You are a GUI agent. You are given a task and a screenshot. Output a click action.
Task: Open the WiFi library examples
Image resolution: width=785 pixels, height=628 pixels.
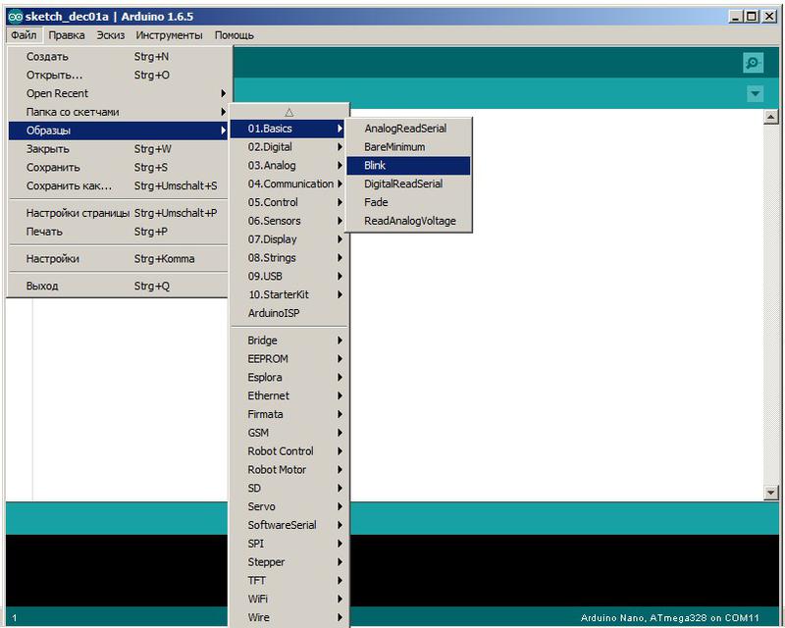tap(288, 600)
